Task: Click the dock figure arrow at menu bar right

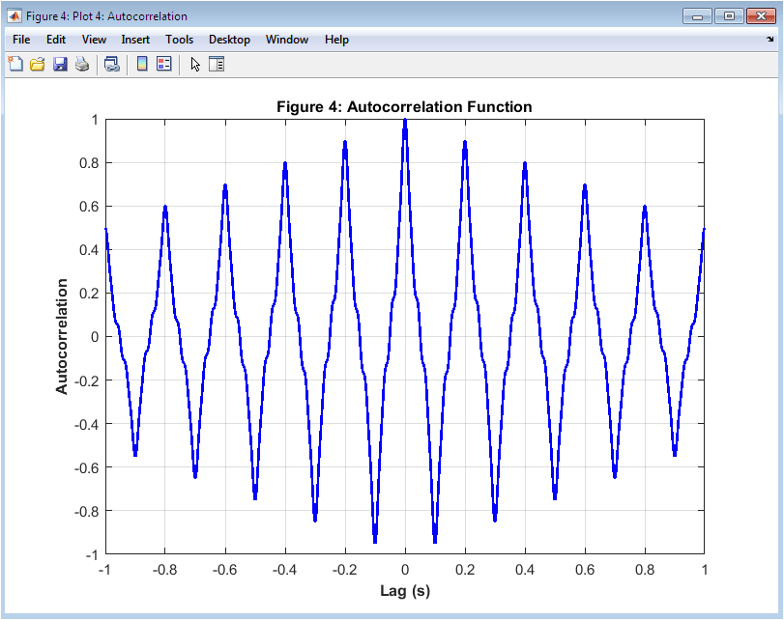Action: tap(770, 40)
